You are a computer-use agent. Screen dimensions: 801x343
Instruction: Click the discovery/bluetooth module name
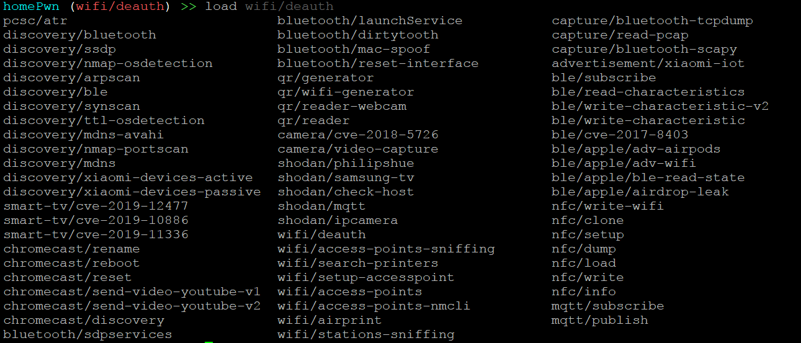[x=79, y=35]
